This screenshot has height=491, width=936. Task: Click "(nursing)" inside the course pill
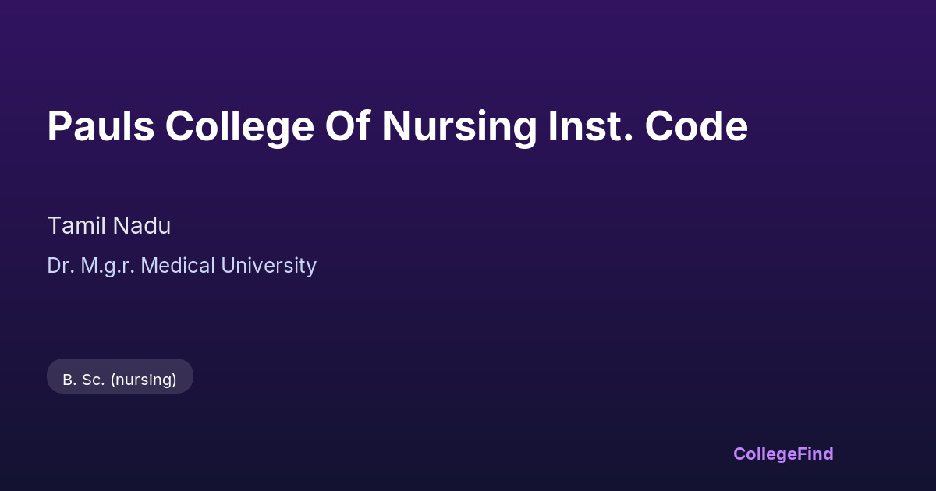tap(144, 380)
